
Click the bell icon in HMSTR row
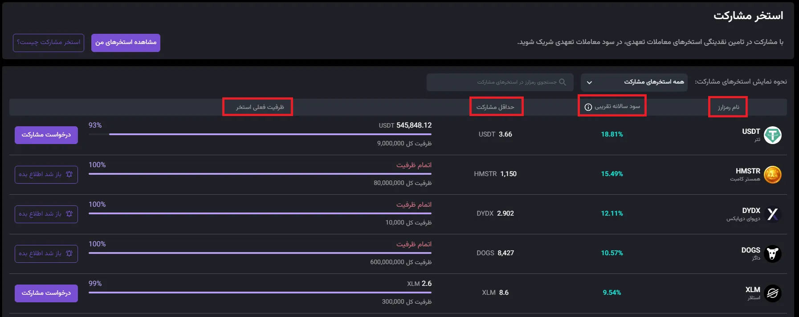pyautogui.click(x=69, y=174)
